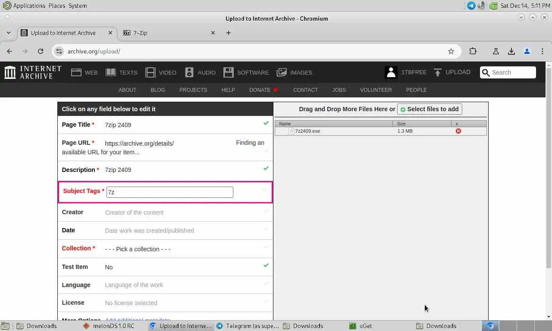This screenshot has height=331, width=552.
Task: Open the JOBS nav link
Action: (339, 90)
